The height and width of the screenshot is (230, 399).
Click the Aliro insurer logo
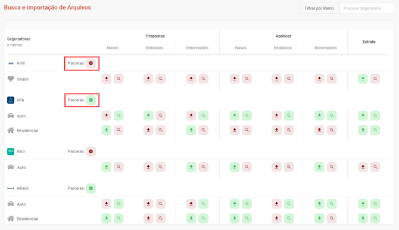[11, 151]
